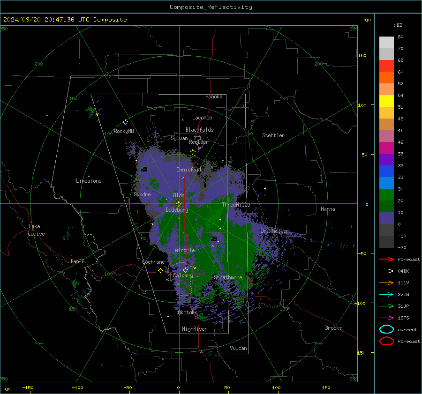The height and width of the screenshot is (394, 422).
Task: Click the magenta 18TS arrow legend icon
Action: click(386, 318)
